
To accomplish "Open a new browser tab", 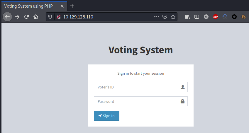I will (72, 6).
